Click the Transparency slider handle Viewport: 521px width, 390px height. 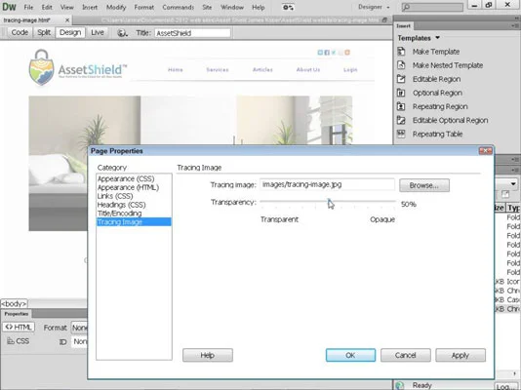pos(329,201)
